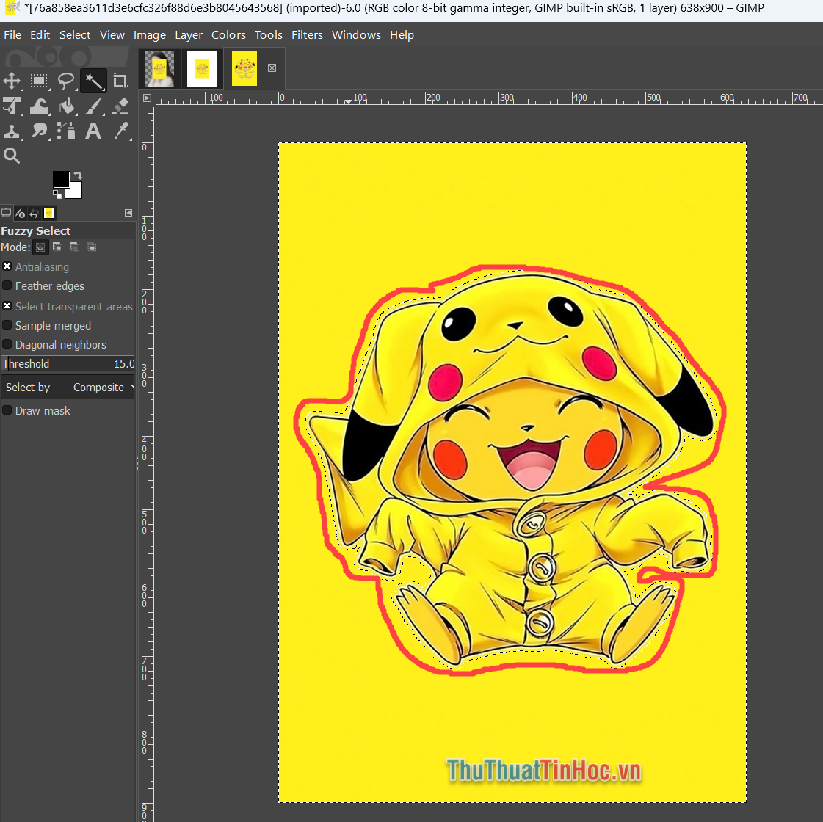Open the dock tab configuration menu
This screenshot has height=822, width=823.
point(128,212)
